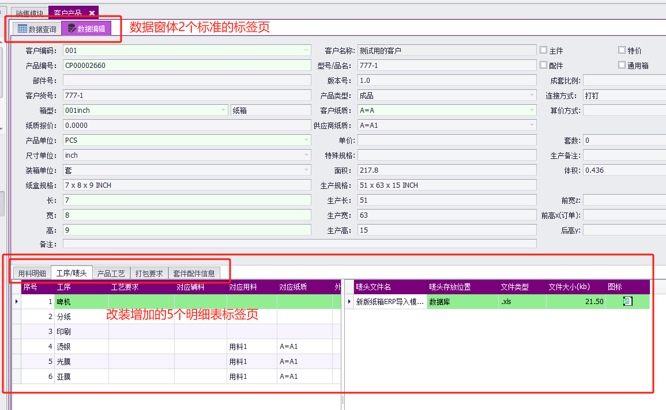The height and width of the screenshot is (410, 666).
Task: Enable the 主件 checkbox
Action: tap(543, 50)
